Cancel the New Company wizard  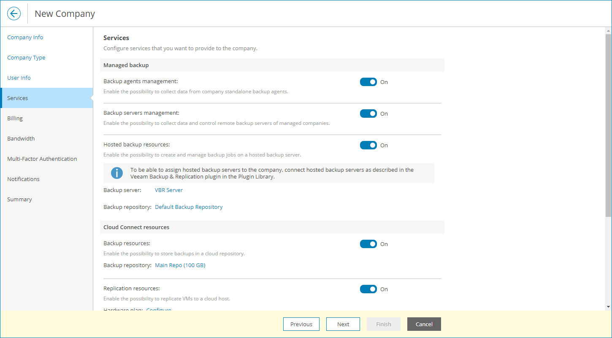coord(424,324)
